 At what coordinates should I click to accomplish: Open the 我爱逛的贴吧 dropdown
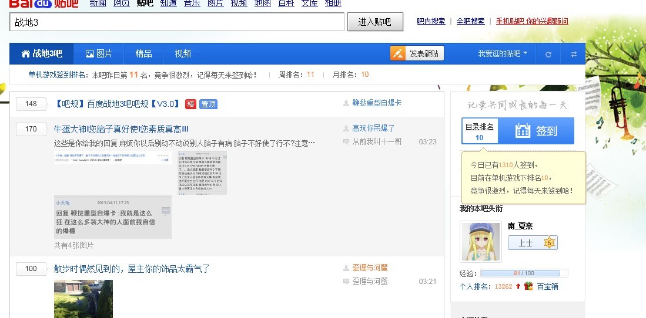(x=503, y=53)
